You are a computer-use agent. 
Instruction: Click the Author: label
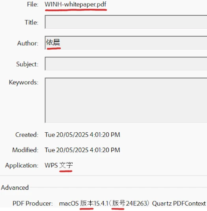[x=28, y=43]
